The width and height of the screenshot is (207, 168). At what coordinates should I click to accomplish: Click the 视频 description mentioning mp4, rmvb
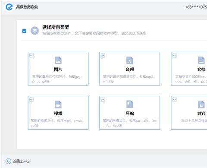click(57, 123)
